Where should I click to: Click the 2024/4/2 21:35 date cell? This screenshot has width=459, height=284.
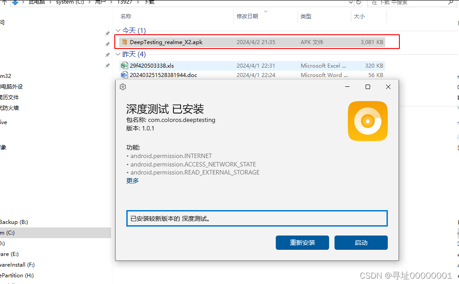tap(256, 42)
